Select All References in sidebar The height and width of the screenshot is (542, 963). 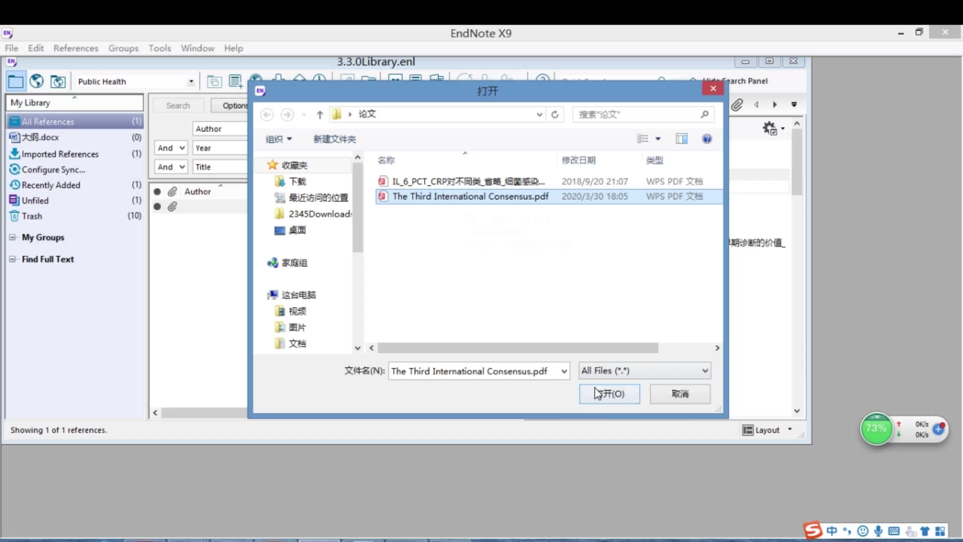(x=75, y=121)
